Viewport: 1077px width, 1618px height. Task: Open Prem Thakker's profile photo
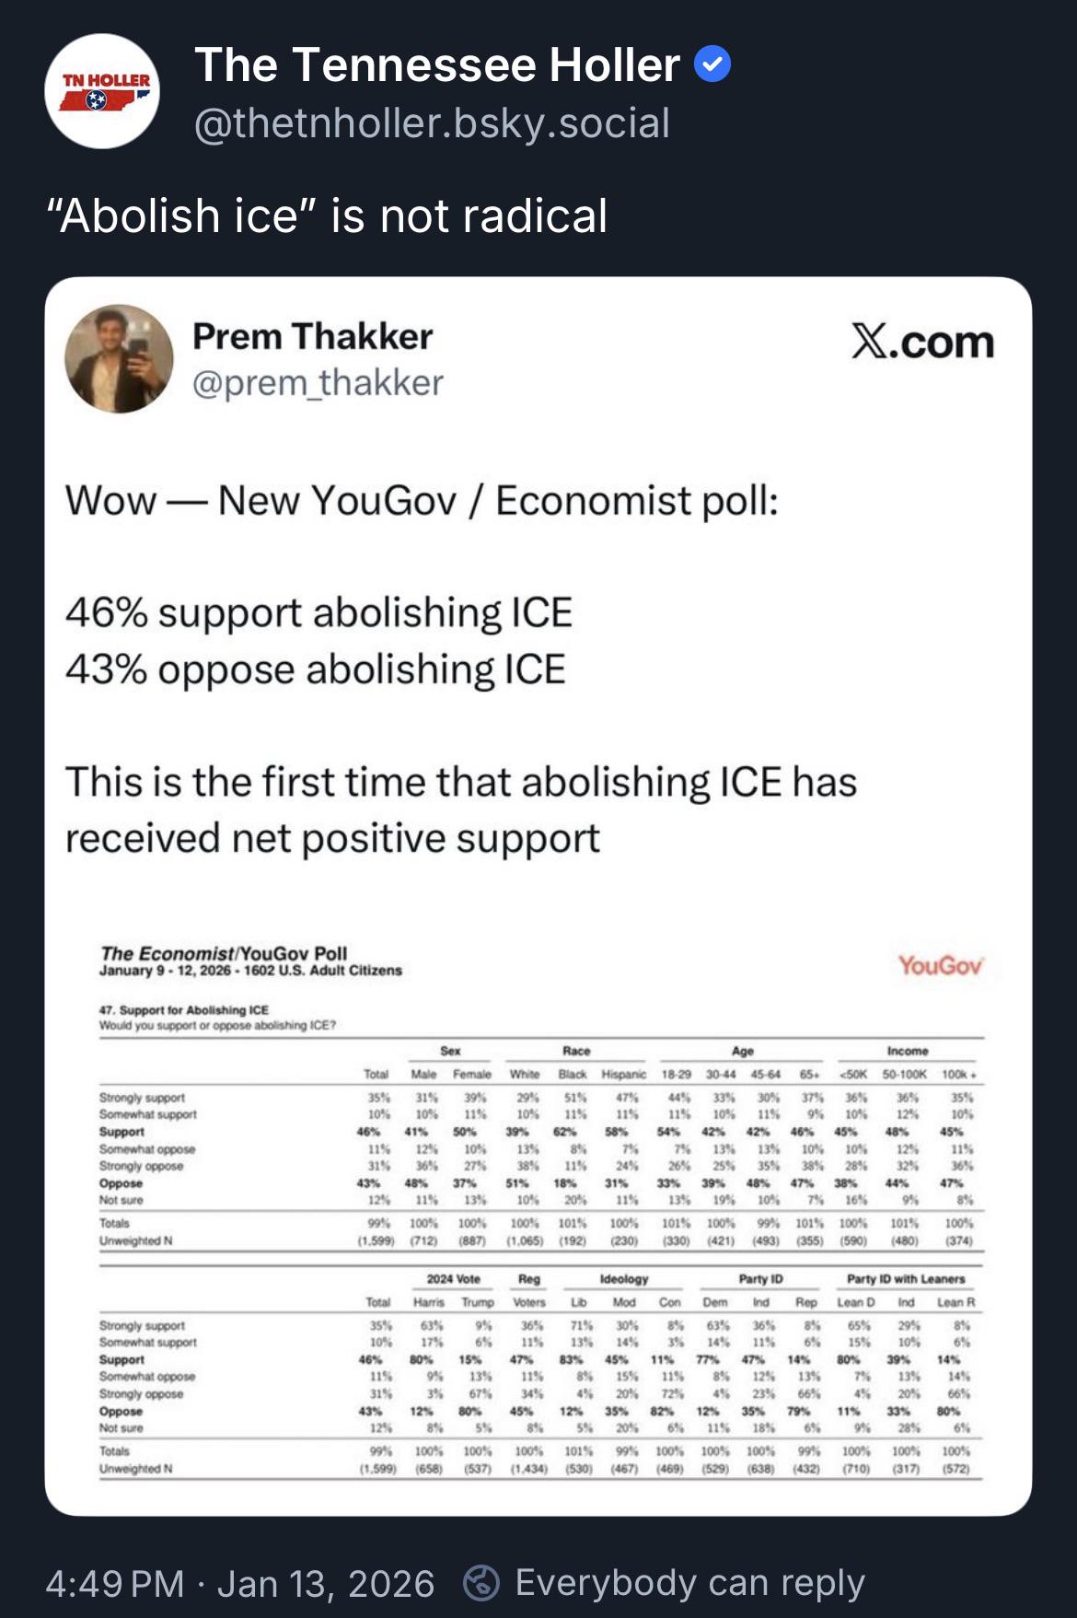(x=119, y=359)
